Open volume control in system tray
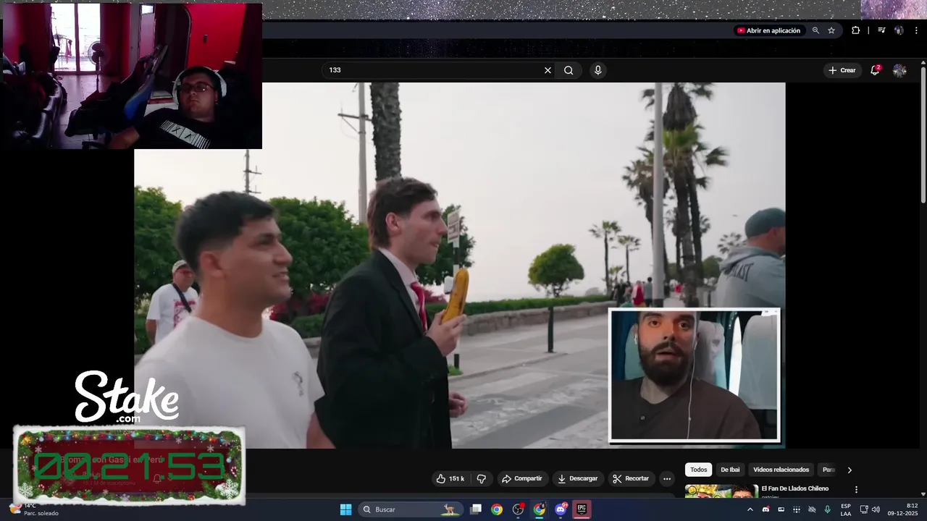 click(x=876, y=509)
